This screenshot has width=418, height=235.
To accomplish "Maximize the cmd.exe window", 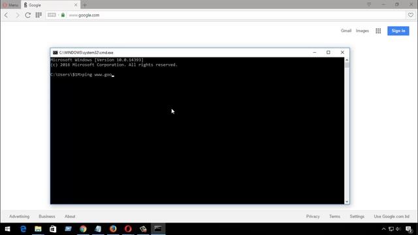I will click(x=329, y=52).
